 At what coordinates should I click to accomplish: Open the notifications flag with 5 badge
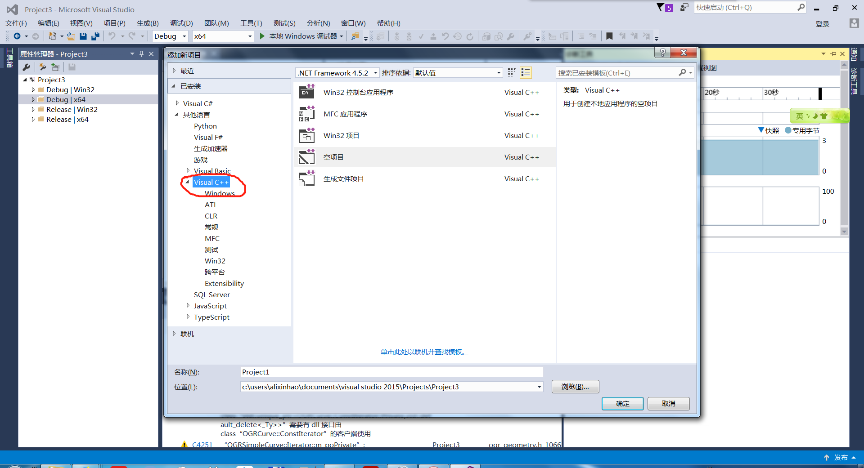tap(665, 8)
